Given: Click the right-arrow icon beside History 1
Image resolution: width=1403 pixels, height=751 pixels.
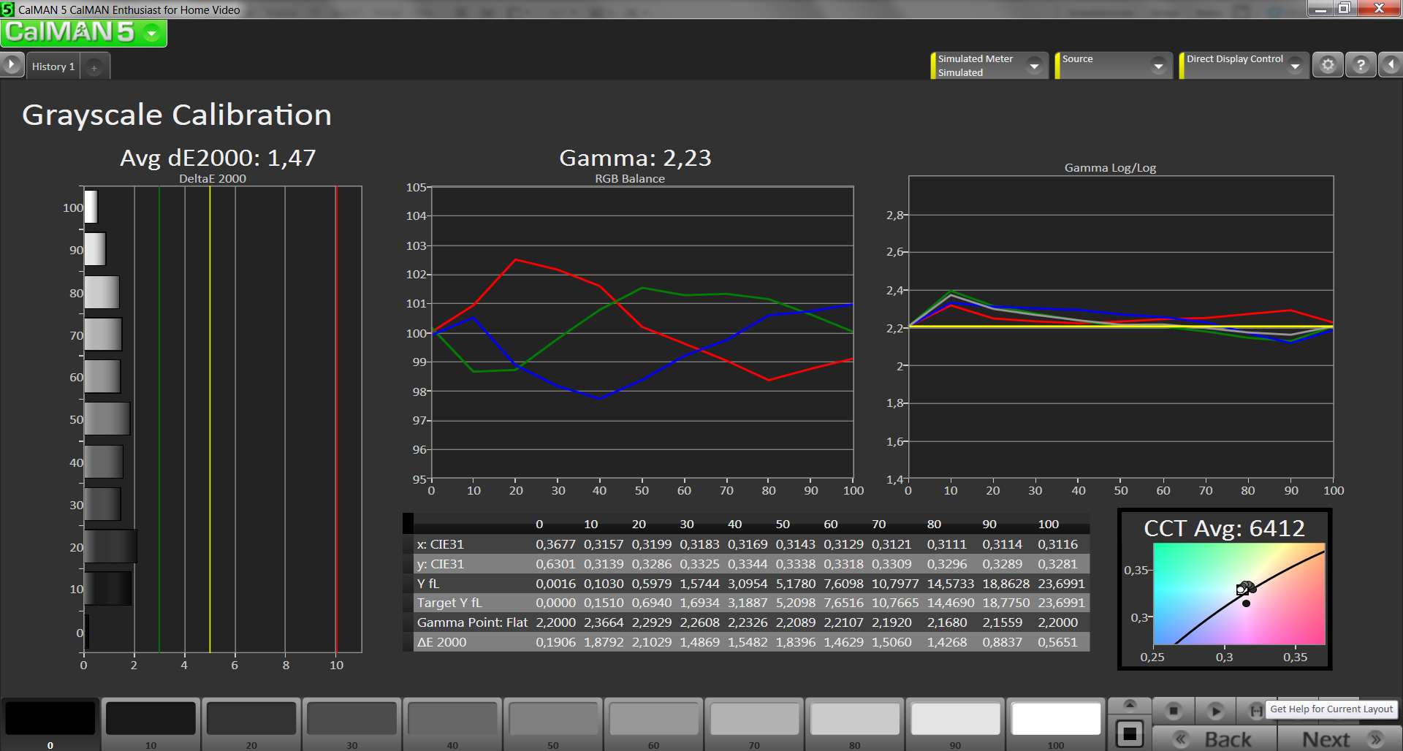Looking at the screenshot, I should click(x=12, y=65).
